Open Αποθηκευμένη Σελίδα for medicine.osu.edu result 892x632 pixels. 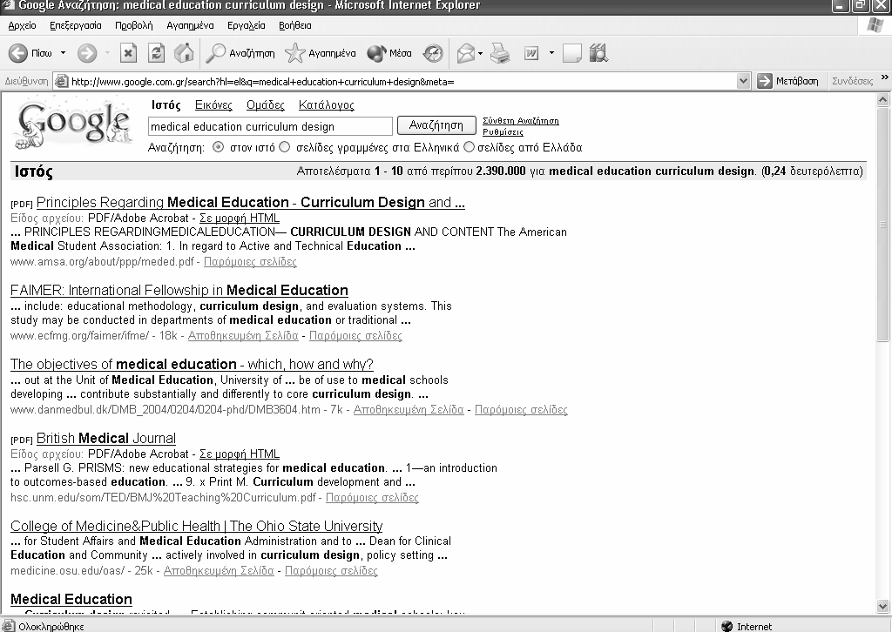coord(219,570)
